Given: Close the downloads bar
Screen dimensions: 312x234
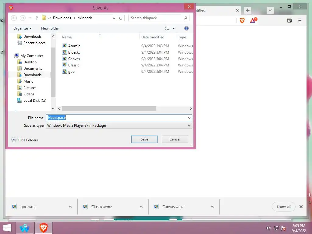Looking at the screenshot, I should (301, 207).
